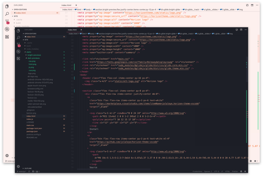Collapse Open Editors section in light window
263x177 pixels.
(x=19, y=10)
